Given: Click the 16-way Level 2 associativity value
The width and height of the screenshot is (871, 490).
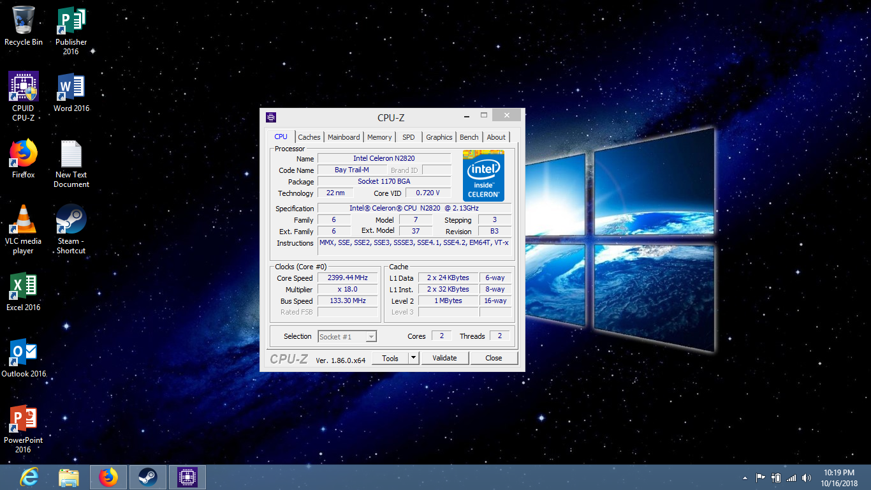Looking at the screenshot, I should click(x=495, y=301).
